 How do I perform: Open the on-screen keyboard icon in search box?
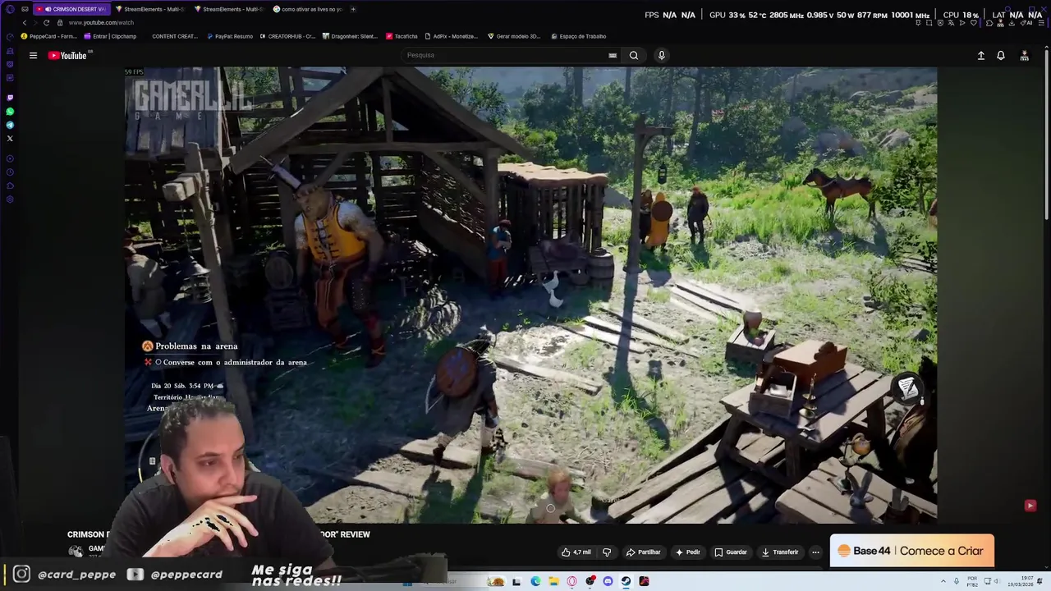tap(613, 56)
